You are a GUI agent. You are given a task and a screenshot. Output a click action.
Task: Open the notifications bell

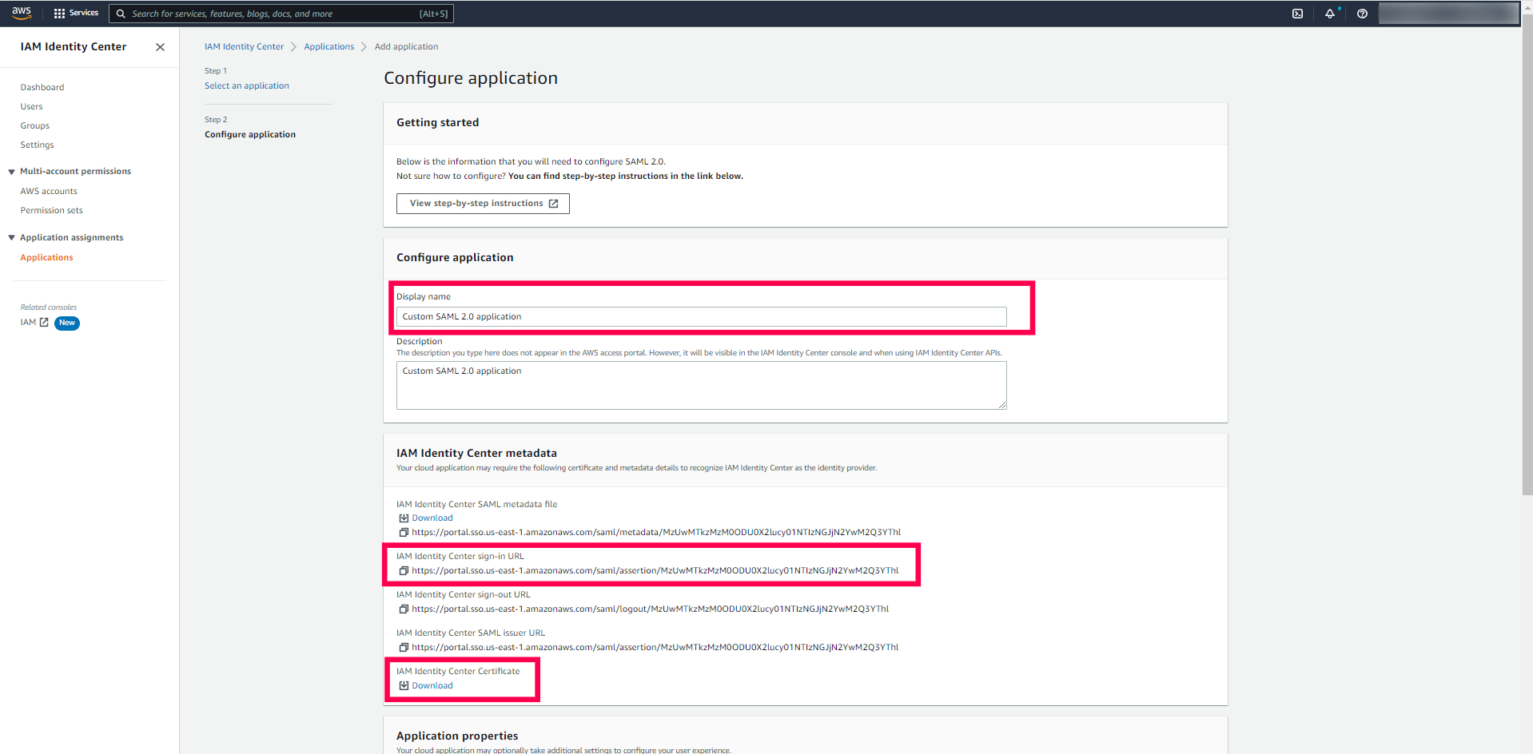click(x=1330, y=14)
